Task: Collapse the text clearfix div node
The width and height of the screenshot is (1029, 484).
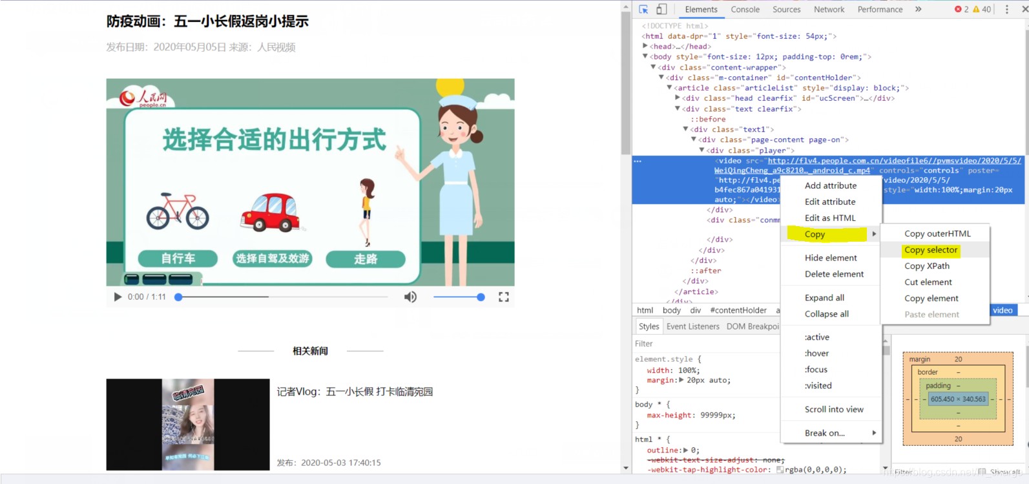Action: (678, 109)
